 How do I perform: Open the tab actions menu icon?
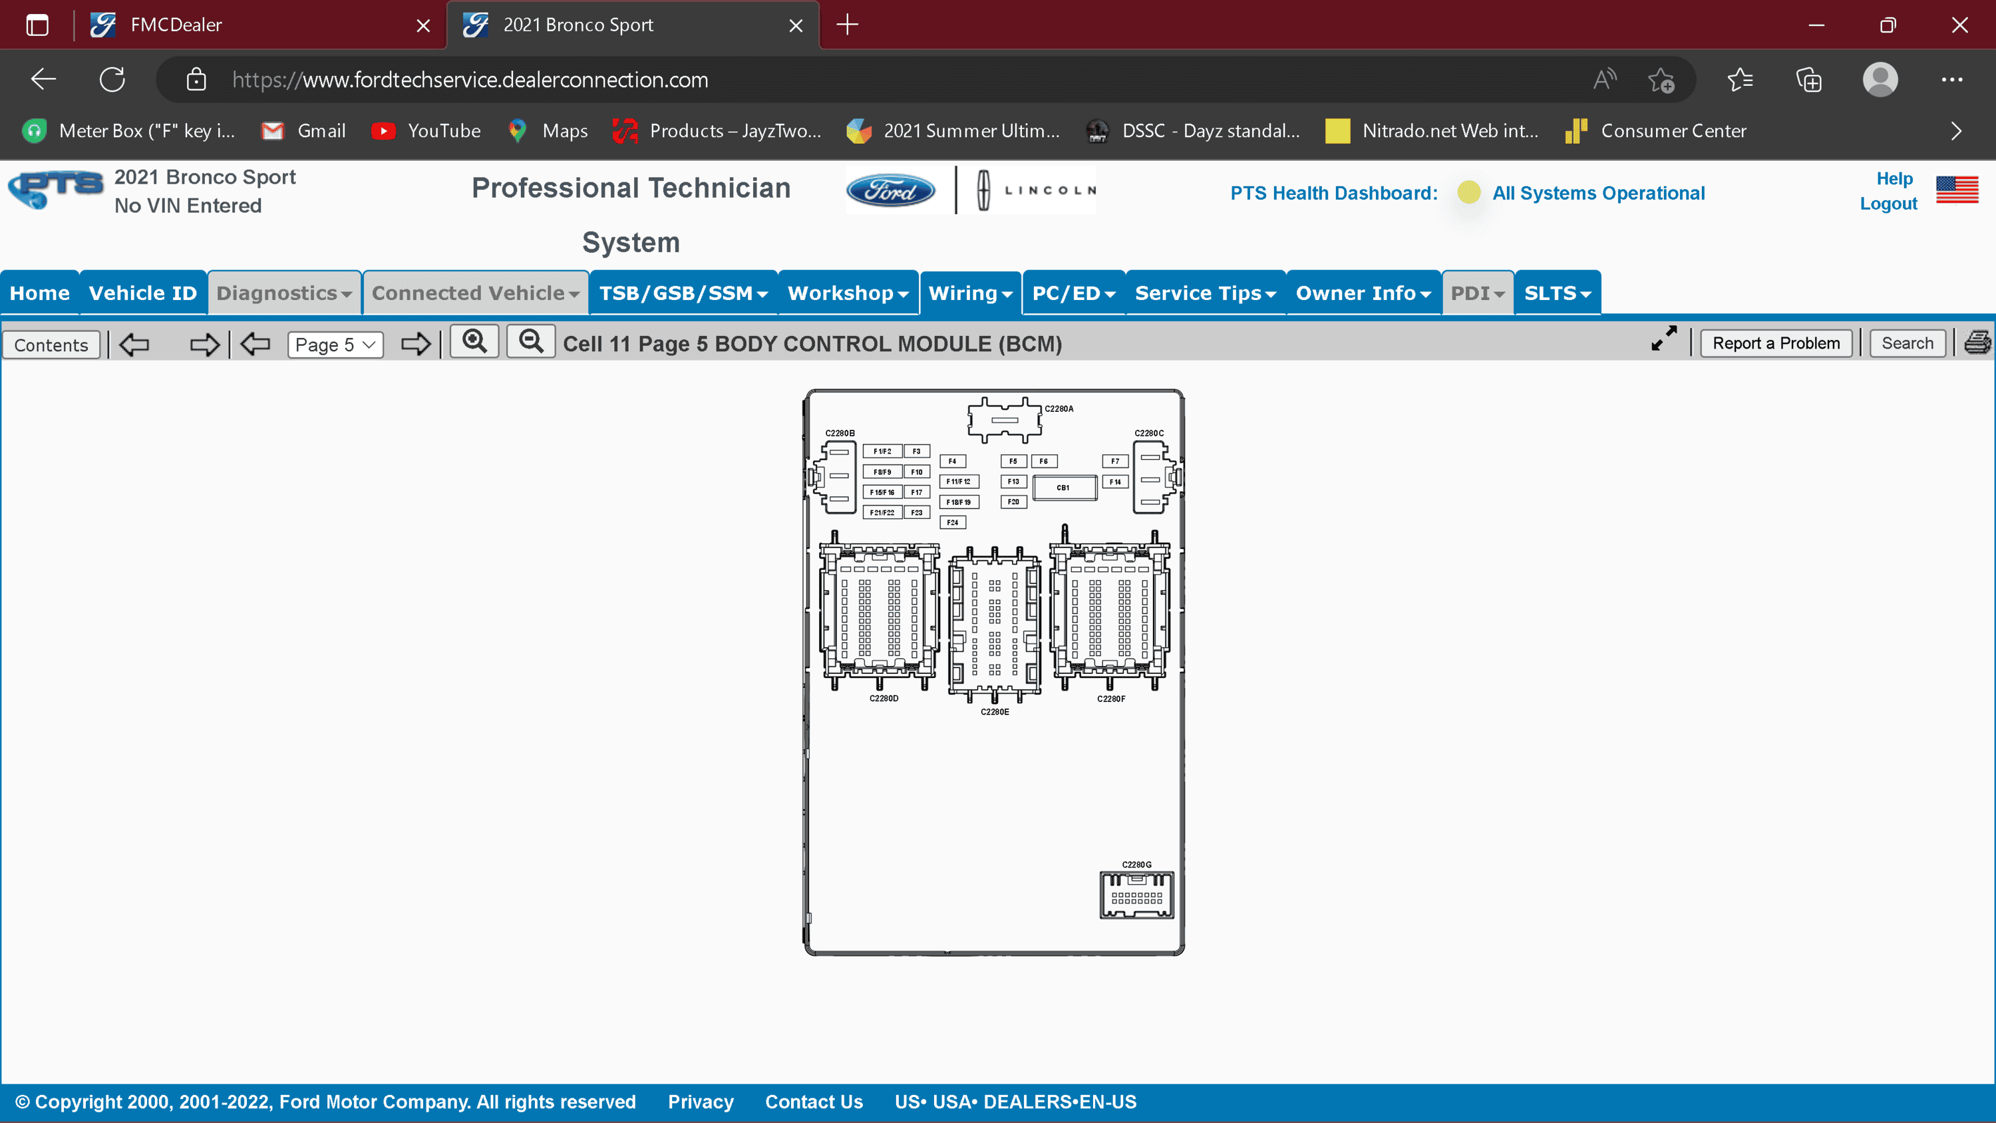[37, 25]
